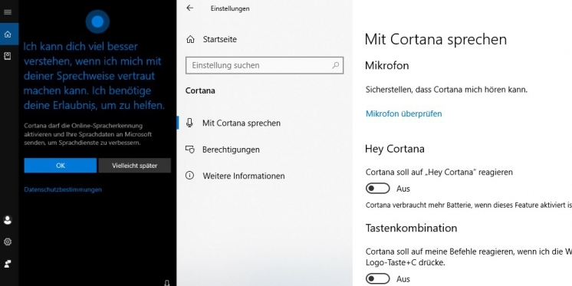Toggle the Hey Cortana switch
This screenshot has width=572, height=286.
point(377,188)
